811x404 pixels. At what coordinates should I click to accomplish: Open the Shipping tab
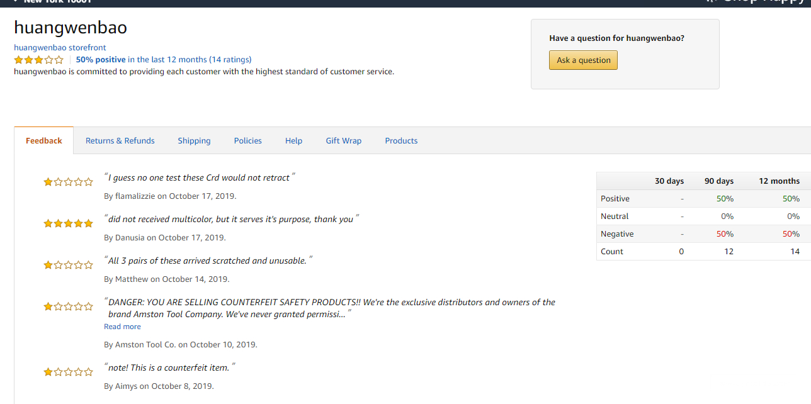pos(194,141)
